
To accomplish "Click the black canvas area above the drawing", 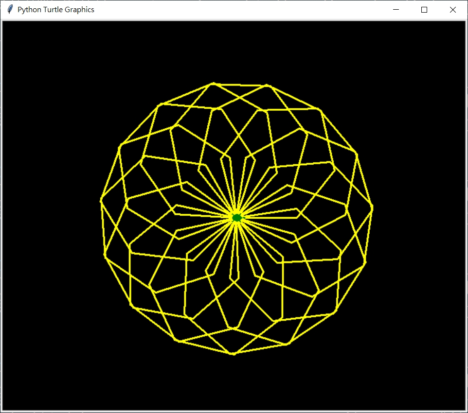I will [234, 49].
